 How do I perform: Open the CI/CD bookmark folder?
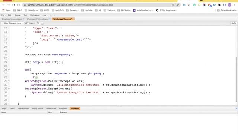point(45,10)
